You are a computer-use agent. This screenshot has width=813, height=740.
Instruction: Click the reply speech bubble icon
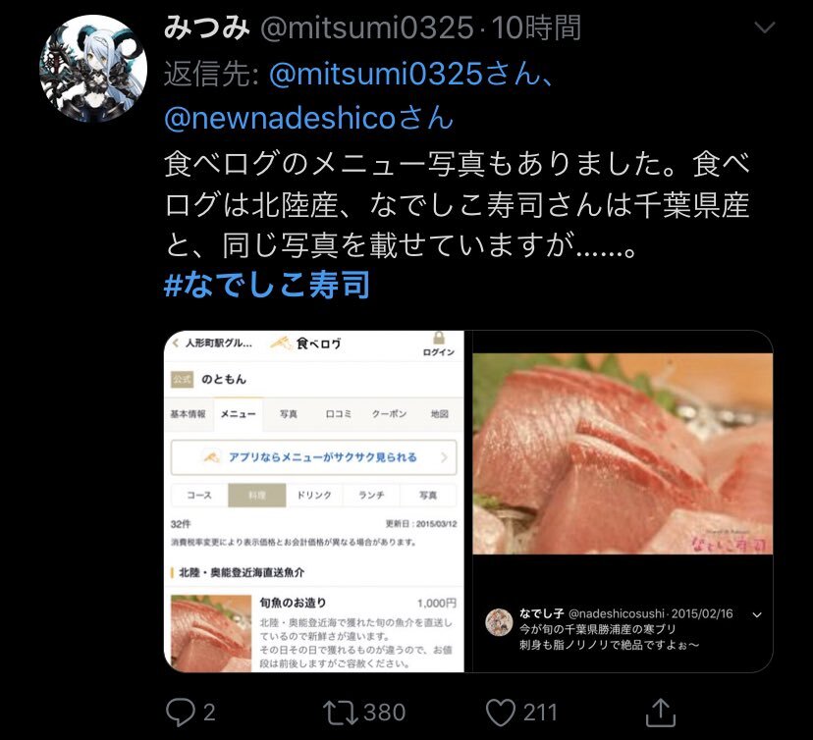[180, 712]
